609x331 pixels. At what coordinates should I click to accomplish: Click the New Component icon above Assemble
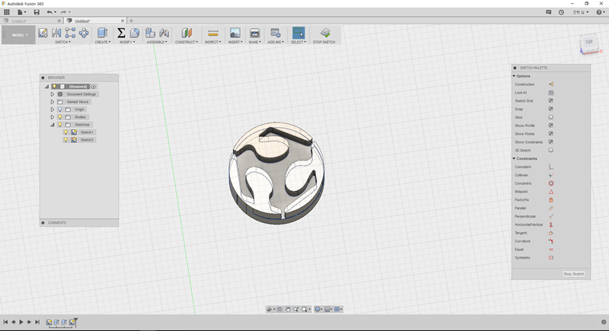(x=150, y=33)
